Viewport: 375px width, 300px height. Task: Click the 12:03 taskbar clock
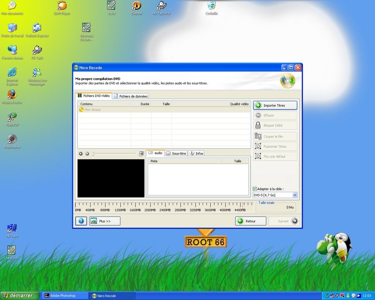pyautogui.click(x=367, y=296)
